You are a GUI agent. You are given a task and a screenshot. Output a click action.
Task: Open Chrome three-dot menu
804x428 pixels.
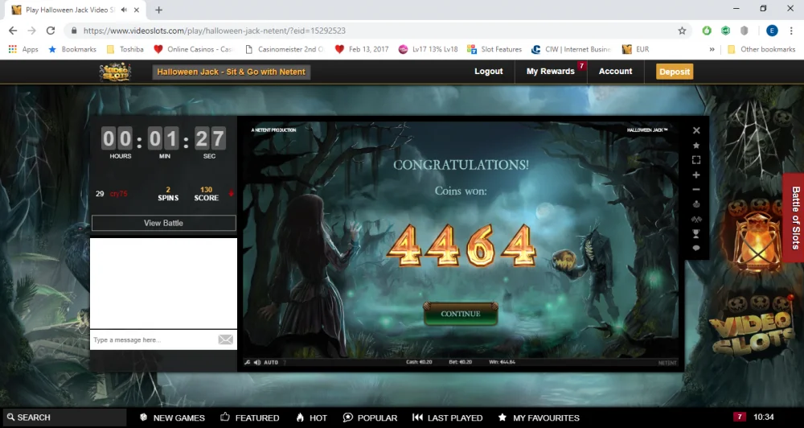coord(791,31)
